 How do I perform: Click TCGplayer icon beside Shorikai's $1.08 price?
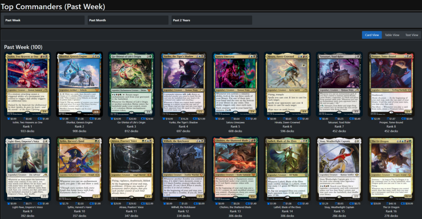tap(76, 119)
